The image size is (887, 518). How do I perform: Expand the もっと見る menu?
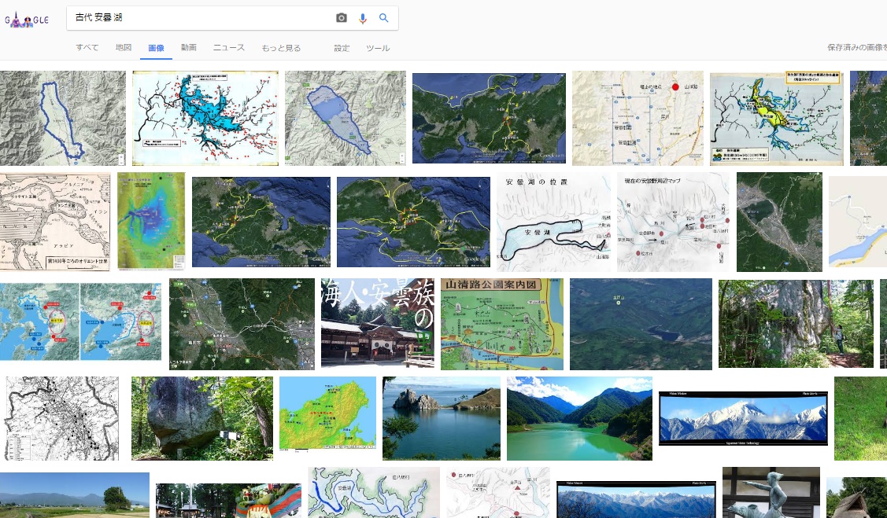pyautogui.click(x=280, y=47)
